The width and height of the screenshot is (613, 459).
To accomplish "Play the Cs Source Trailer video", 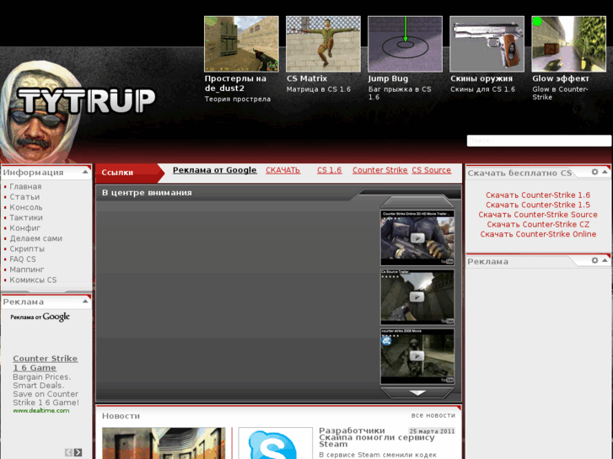I will [417, 297].
